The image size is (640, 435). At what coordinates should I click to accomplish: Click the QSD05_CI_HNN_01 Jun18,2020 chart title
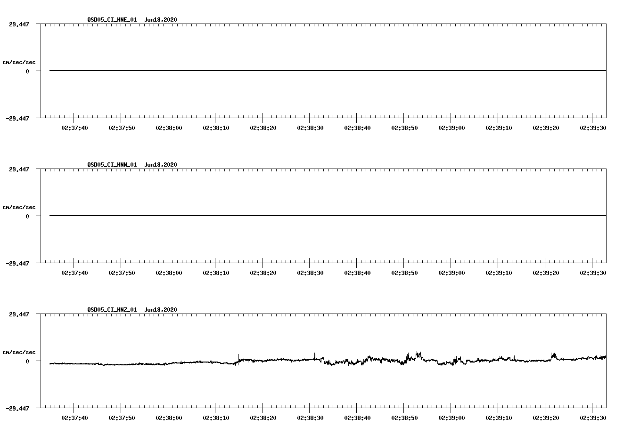pos(132,165)
